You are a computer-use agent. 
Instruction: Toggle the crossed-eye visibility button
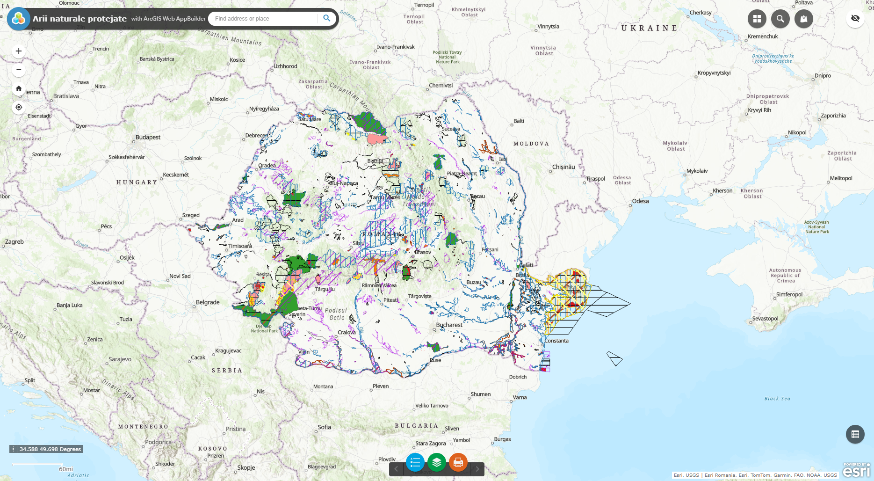coord(855,19)
